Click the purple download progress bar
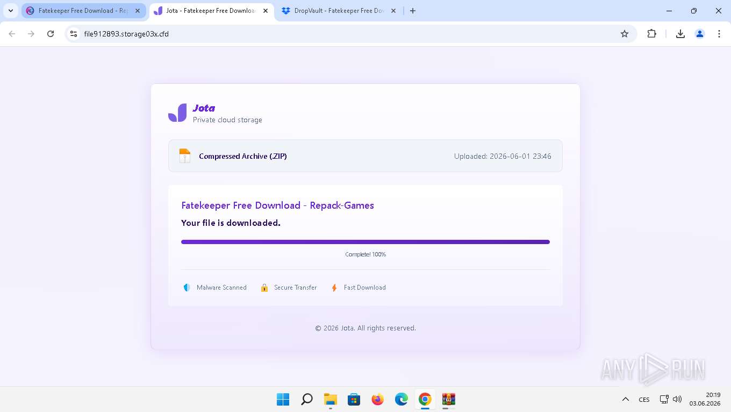Screen dimensions: 731x412 pyautogui.click(x=365, y=242)
